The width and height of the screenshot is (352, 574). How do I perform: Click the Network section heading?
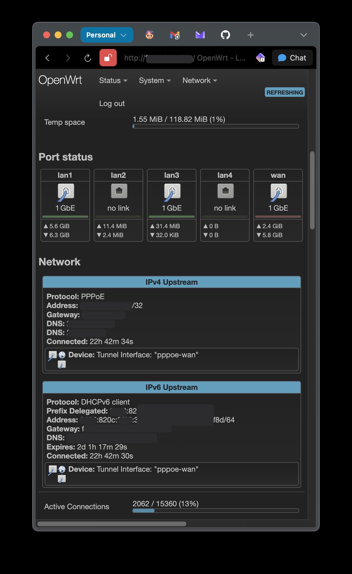coord(60,262)
